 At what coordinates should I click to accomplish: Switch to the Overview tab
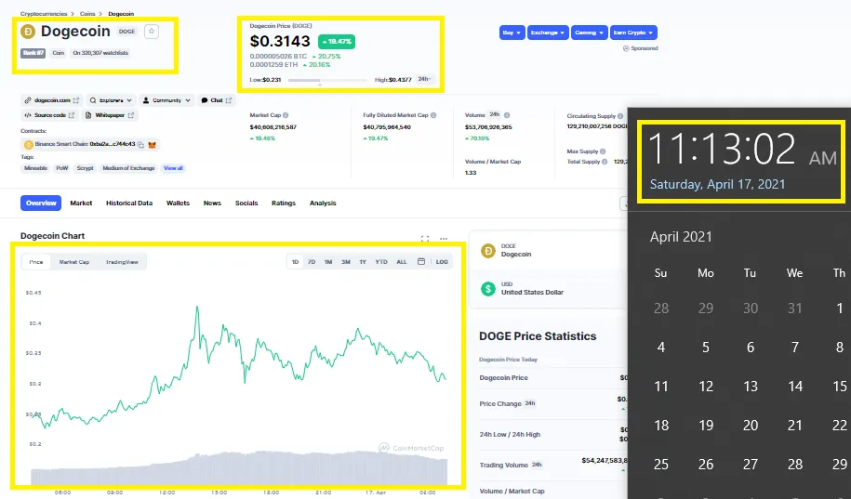(41, 203)
